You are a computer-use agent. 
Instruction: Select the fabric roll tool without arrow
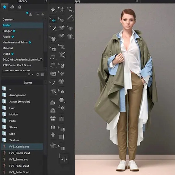[62, 137]
